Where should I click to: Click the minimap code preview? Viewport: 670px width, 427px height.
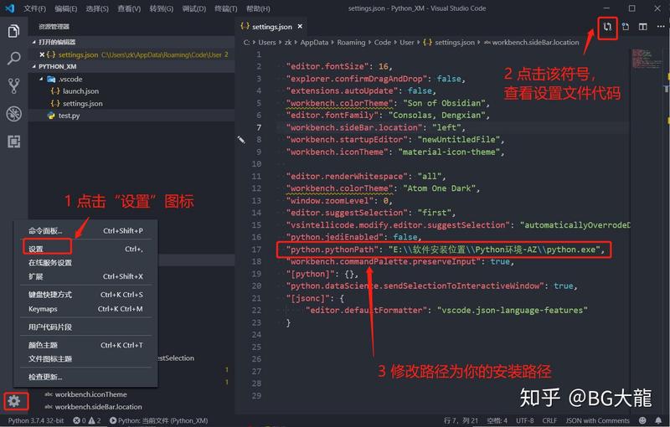(646, 59)
